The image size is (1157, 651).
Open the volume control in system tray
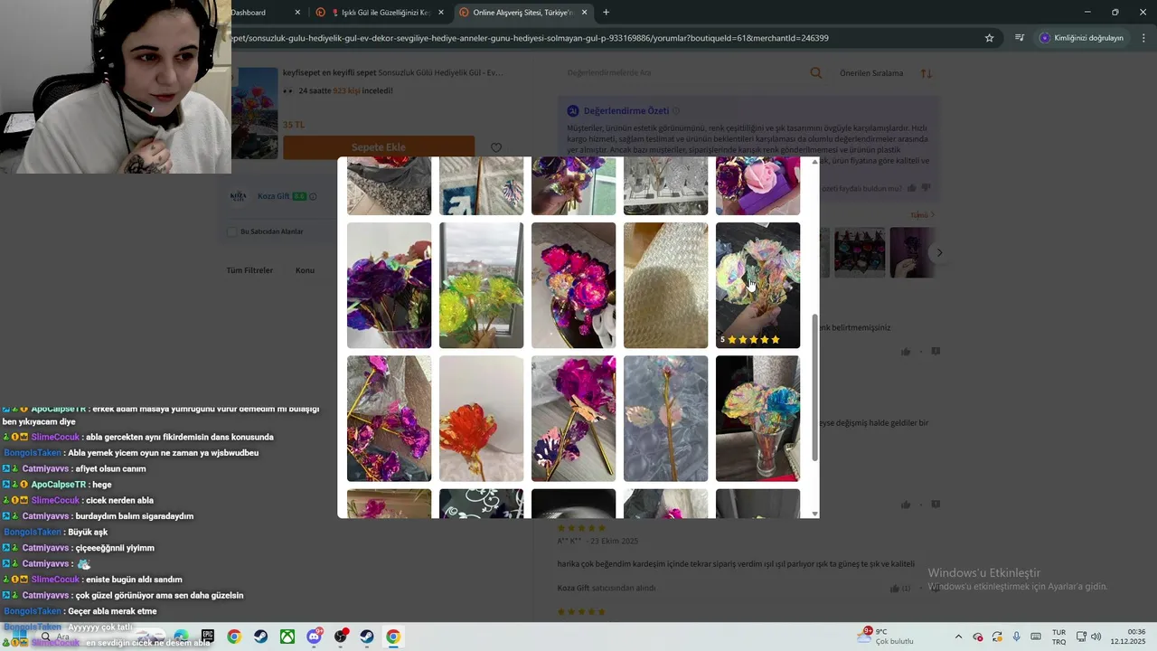pyautogui.click(x=1096, y=637)
